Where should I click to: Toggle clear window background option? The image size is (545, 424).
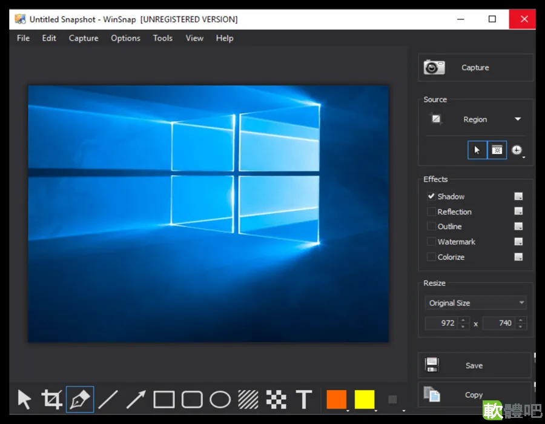(497, 150)
